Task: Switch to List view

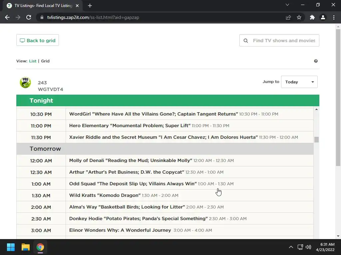Action: tap(33, 61)
